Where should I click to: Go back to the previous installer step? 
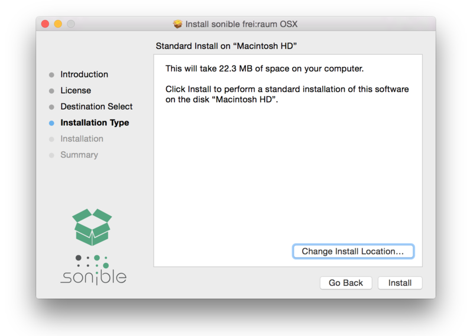pyautogui.click(x=346, y=283)
